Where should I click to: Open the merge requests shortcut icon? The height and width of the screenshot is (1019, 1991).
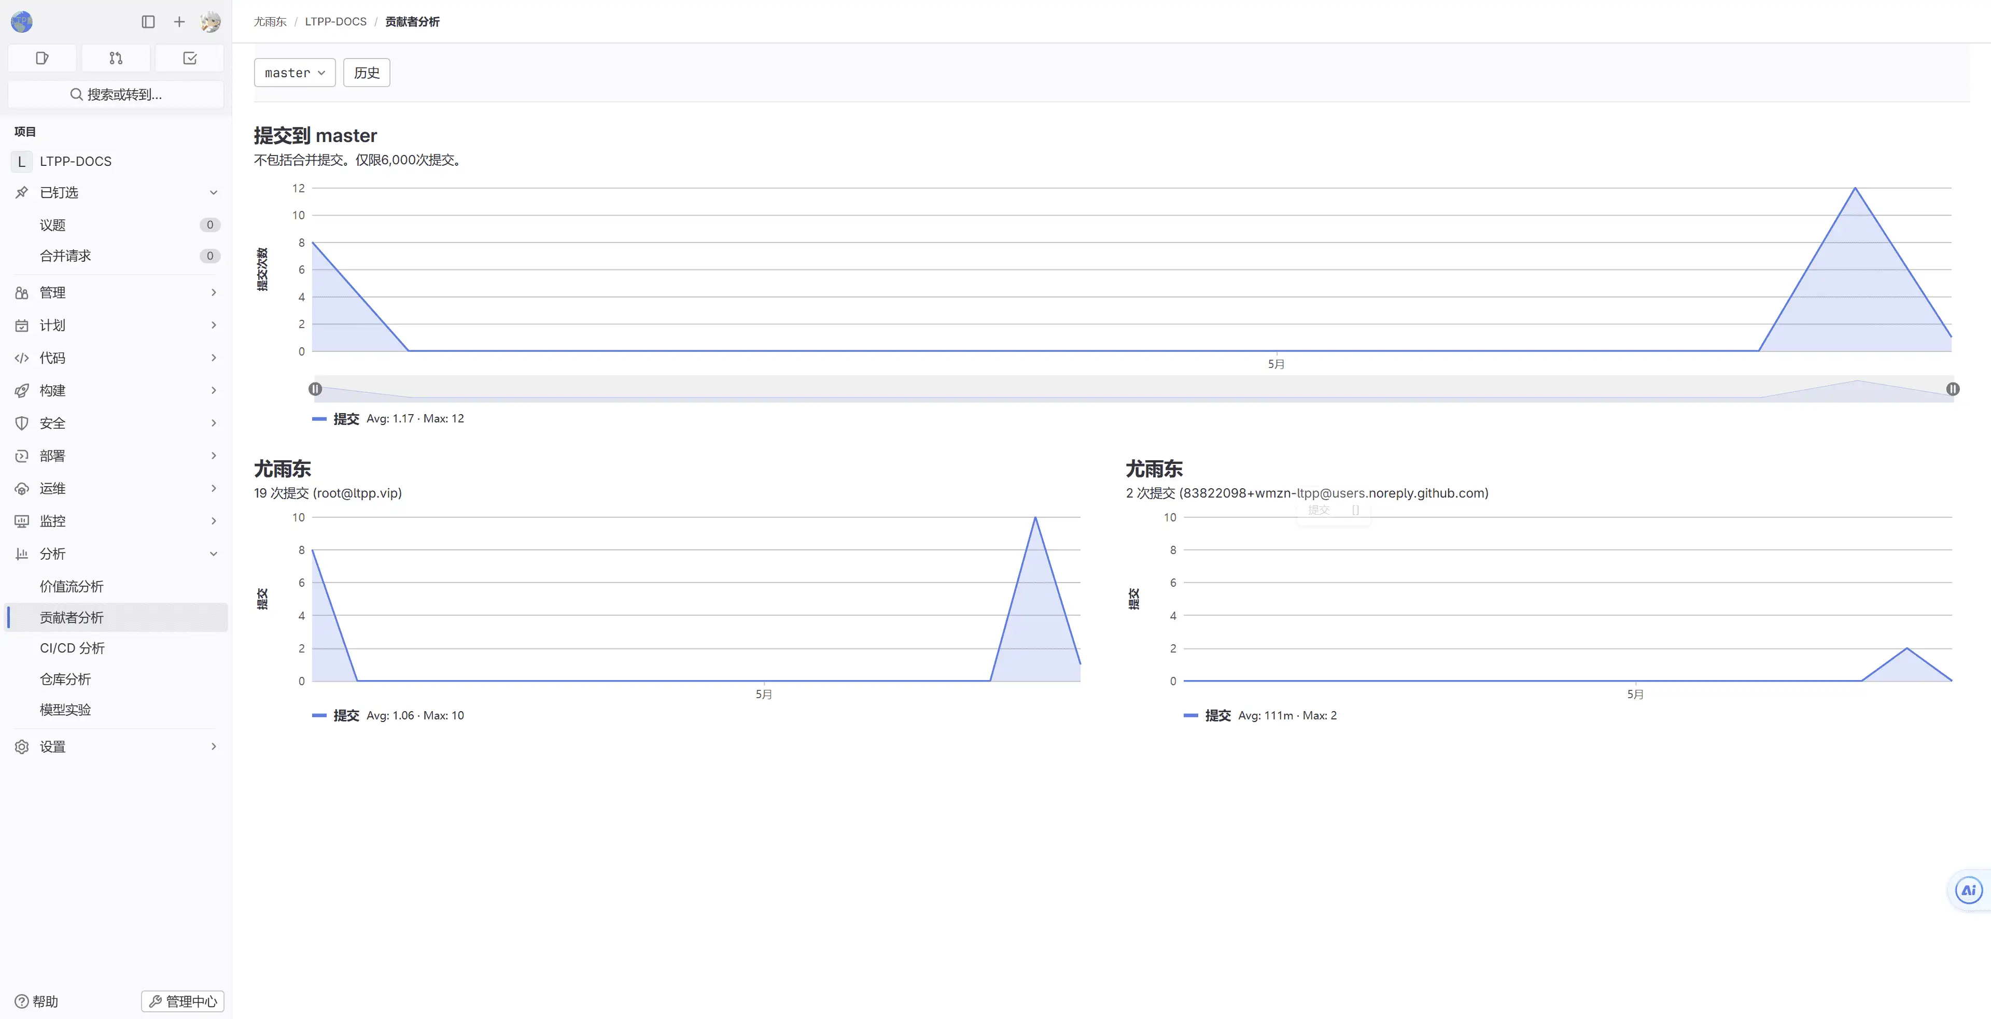[x=116, y=58]
